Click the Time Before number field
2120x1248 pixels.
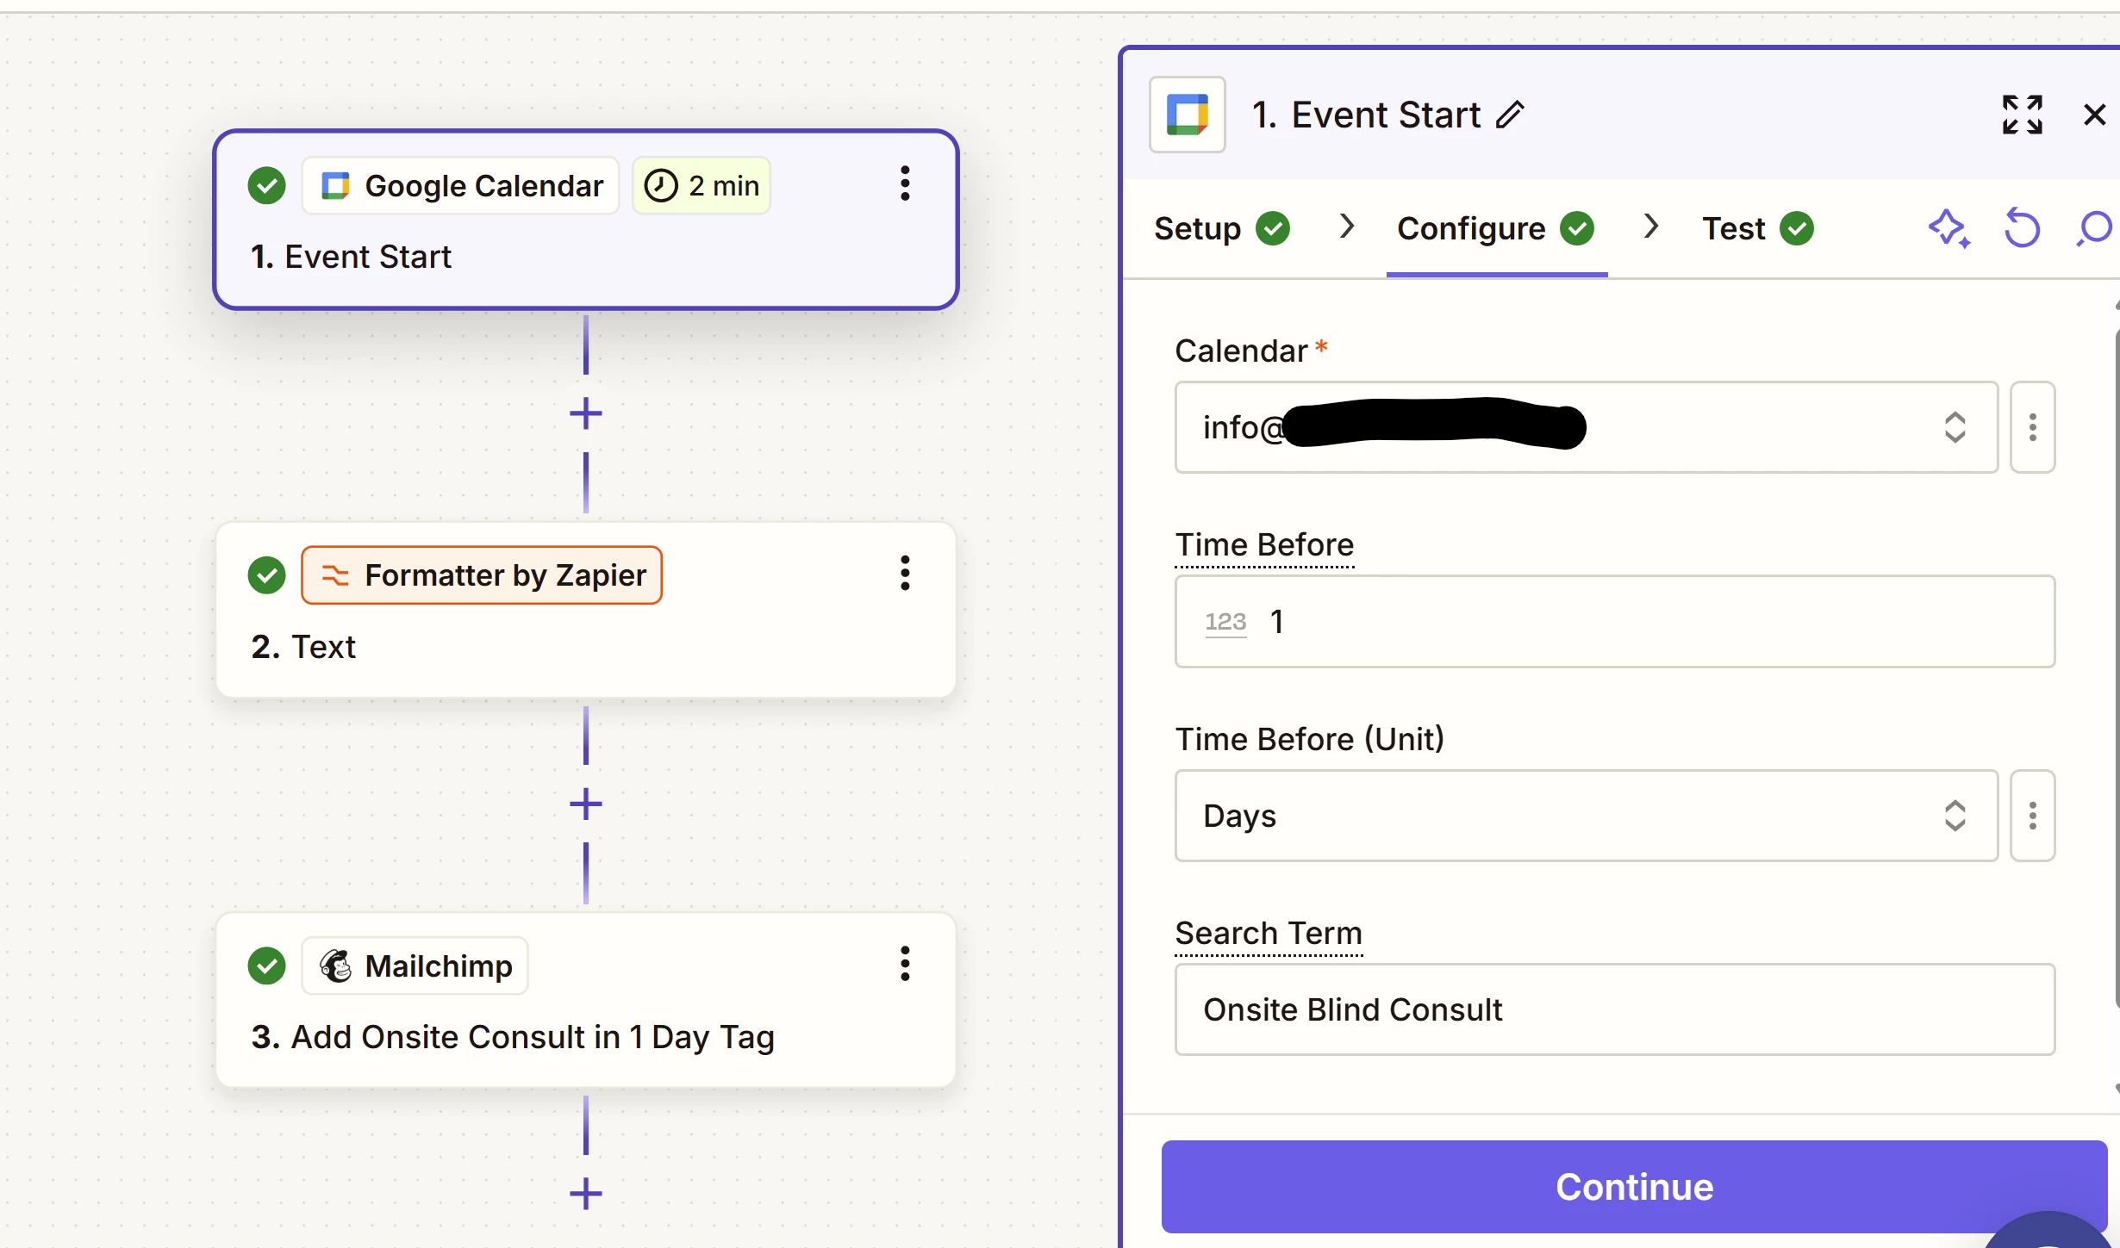[x=1615, y=621]
